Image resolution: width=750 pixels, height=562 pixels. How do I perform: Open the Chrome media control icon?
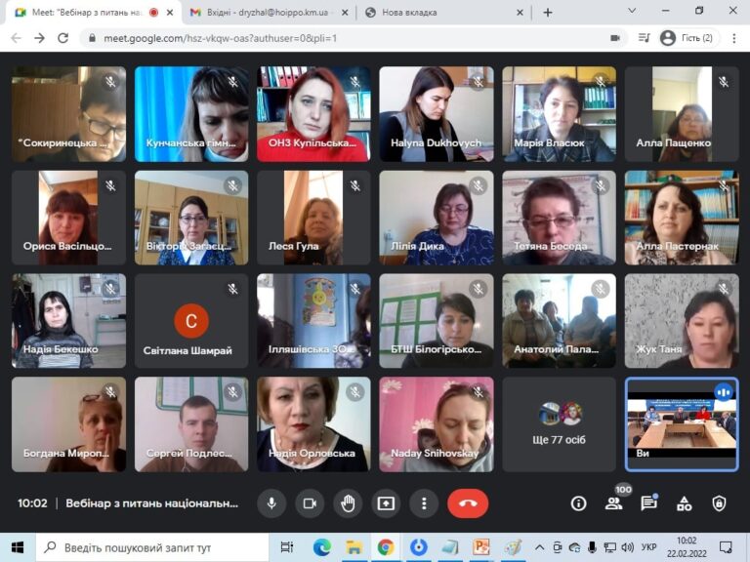645,38
